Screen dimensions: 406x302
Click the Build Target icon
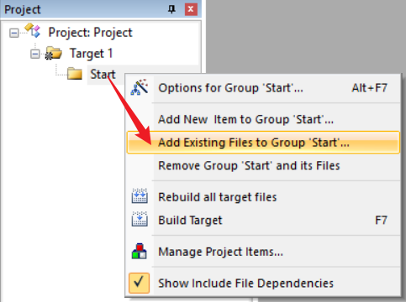140,219
